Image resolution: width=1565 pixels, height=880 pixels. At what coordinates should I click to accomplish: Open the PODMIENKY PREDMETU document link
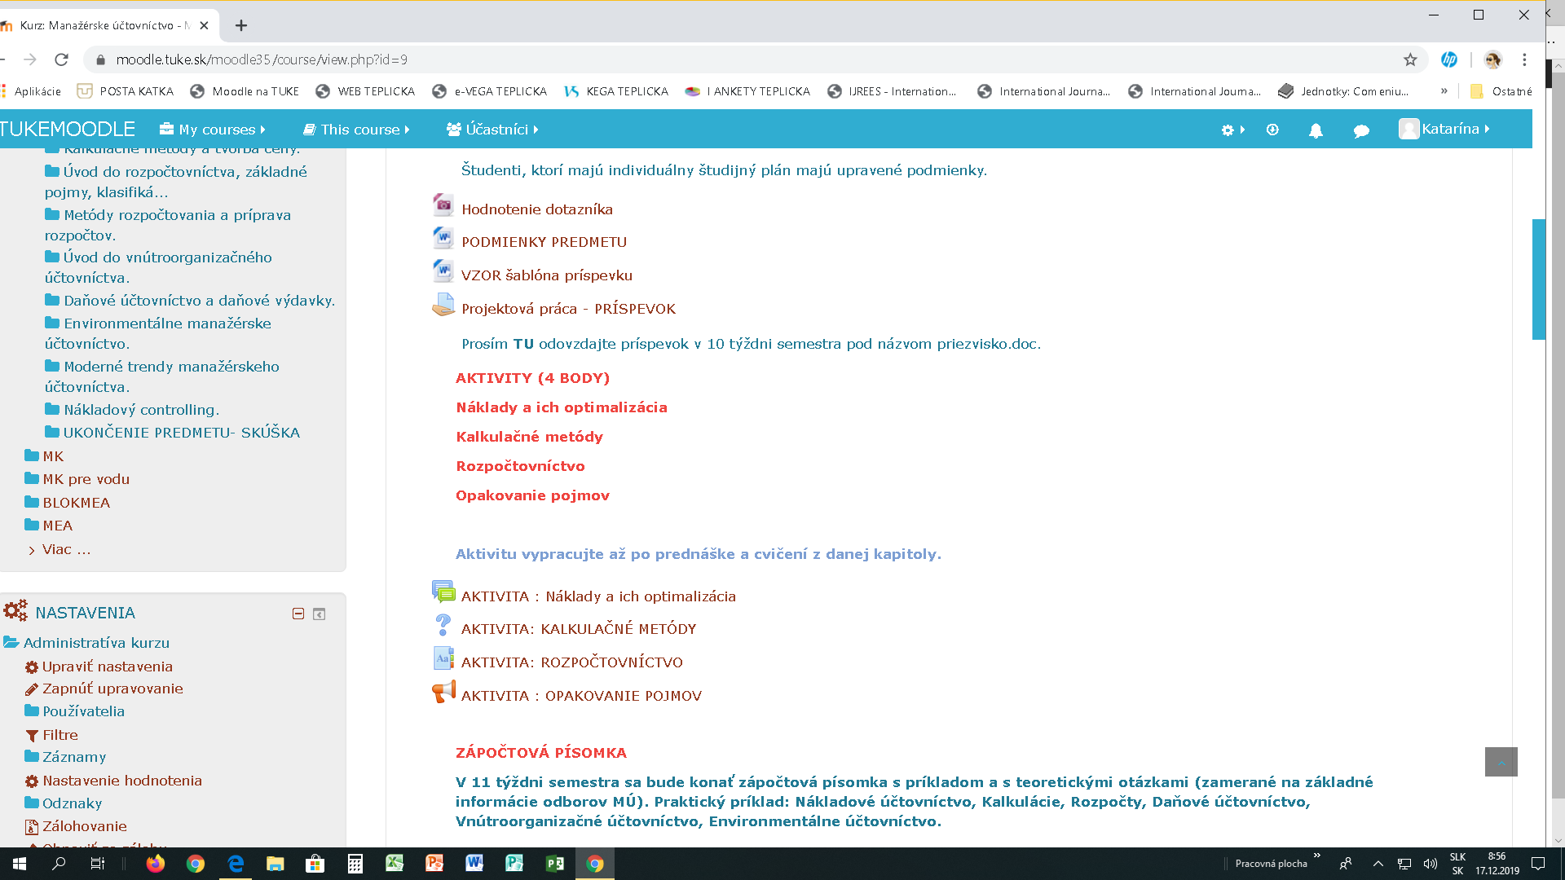tap(544, 242)
